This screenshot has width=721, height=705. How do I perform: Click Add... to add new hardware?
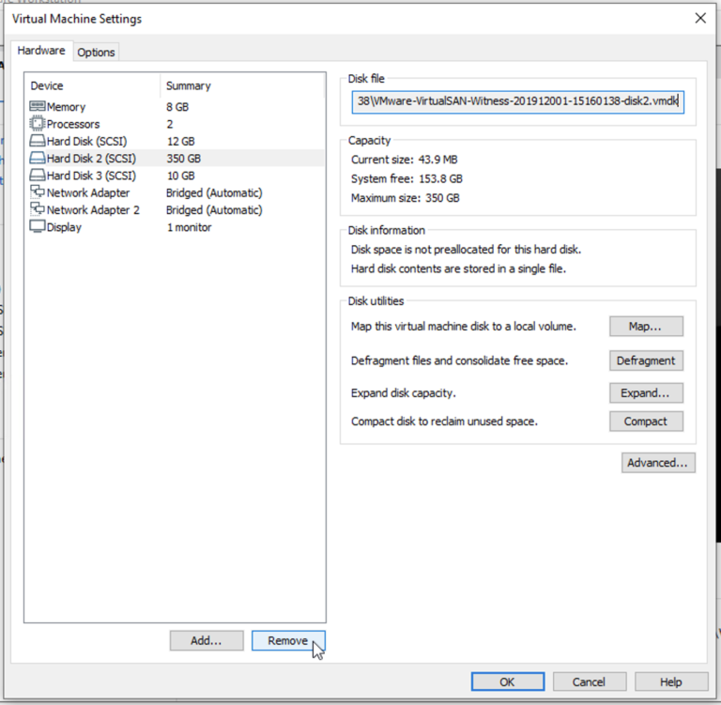[x=206, y=640]
